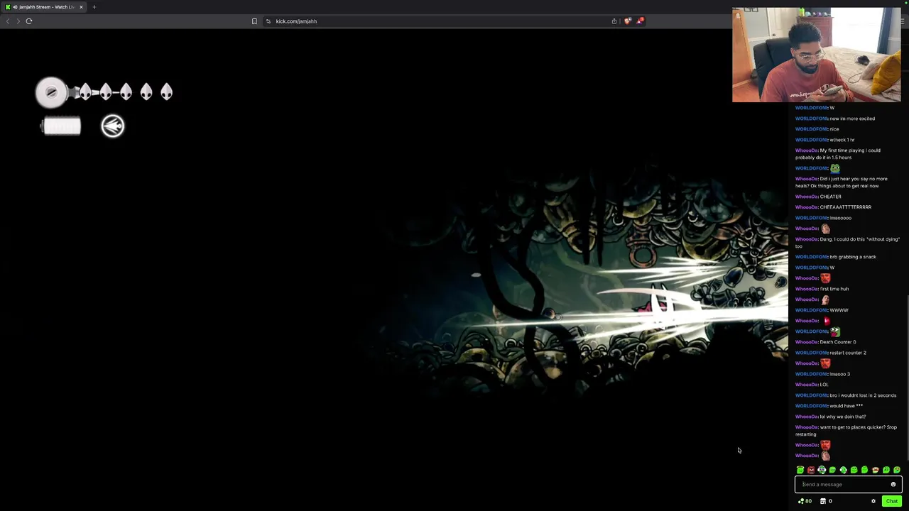Open the Brave Shields icon
909x511 pixels.
pos(627,21)
